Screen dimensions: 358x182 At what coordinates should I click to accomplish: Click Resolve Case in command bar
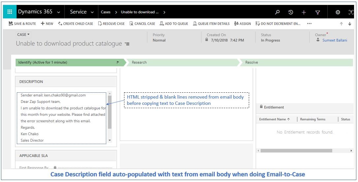111,24
